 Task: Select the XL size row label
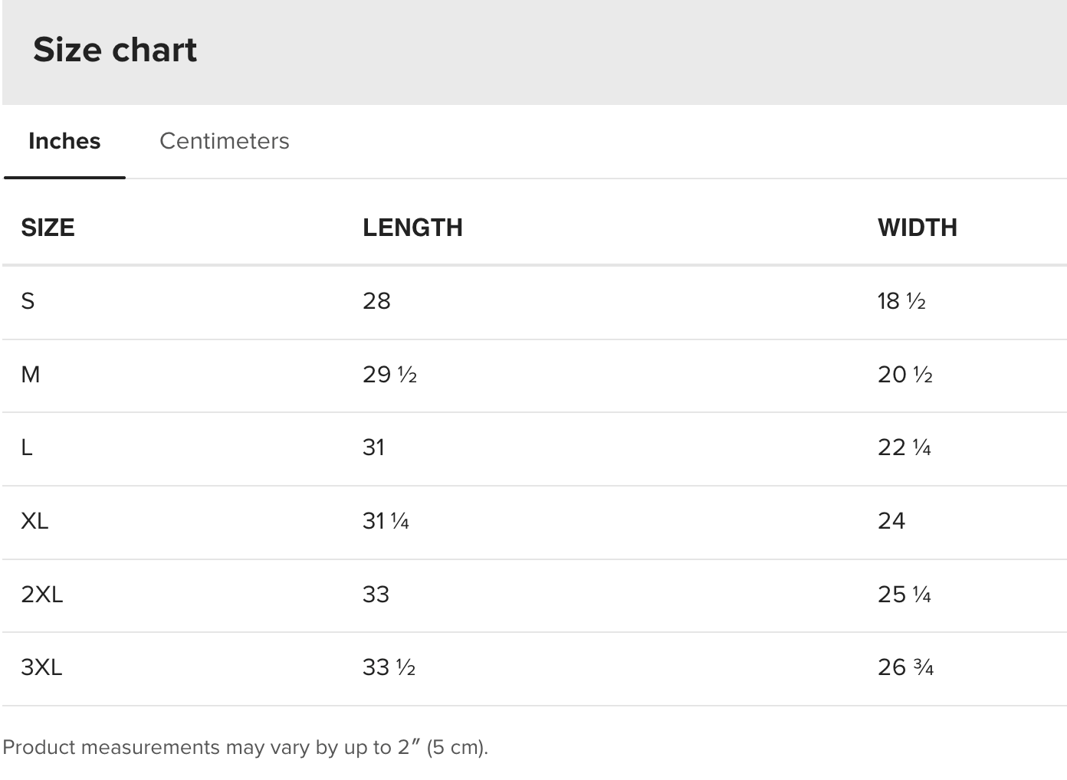[x=34, y=521]
